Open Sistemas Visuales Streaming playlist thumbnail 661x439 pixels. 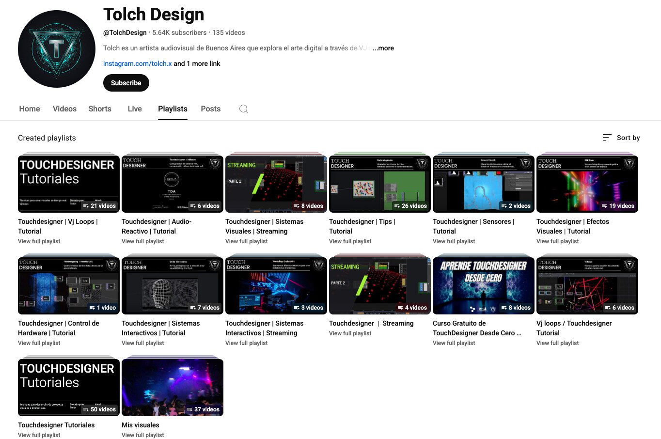pos(276,184)
